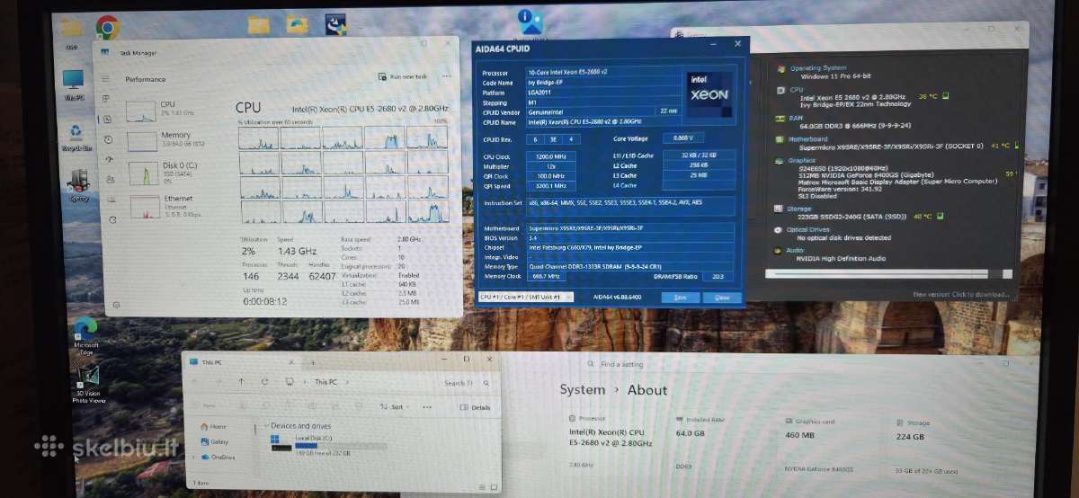This screenshot has height=498, width=1079.
Task: Click 'New version! Click to download' link
Action: (961, 294)
